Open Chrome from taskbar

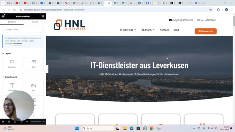[x=152, y=128]
